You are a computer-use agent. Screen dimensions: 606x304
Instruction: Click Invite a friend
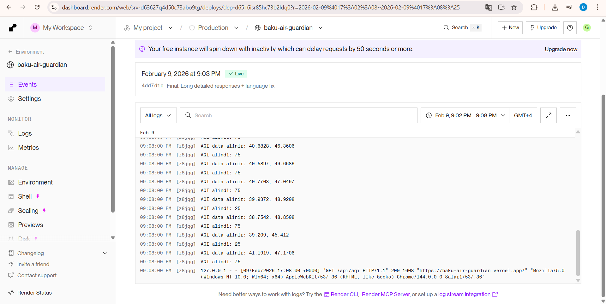coord(29,264)
